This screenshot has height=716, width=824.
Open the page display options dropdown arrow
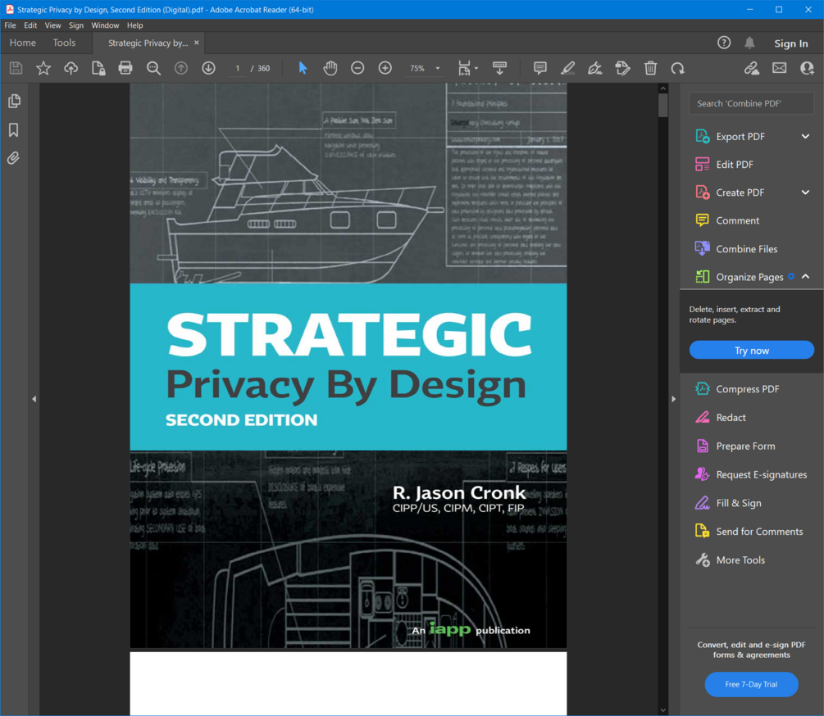(x=476, y=68)
